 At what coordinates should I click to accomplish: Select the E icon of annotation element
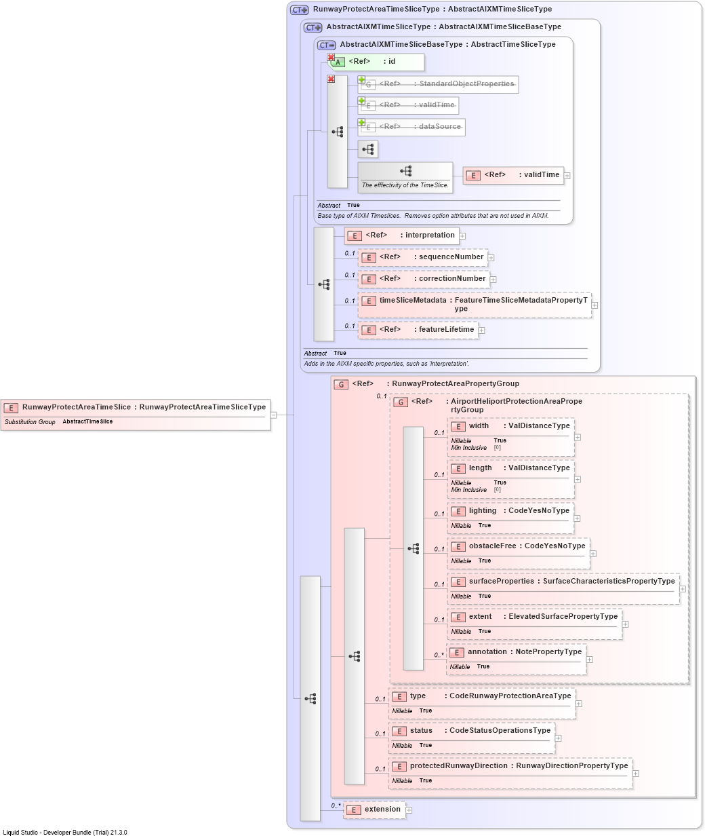click(457, 652)
